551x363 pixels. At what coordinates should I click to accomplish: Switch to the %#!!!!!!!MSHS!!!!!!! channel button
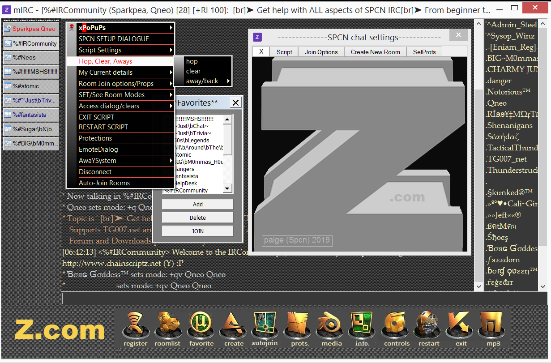pyautogui.click(x=31, y=72)
